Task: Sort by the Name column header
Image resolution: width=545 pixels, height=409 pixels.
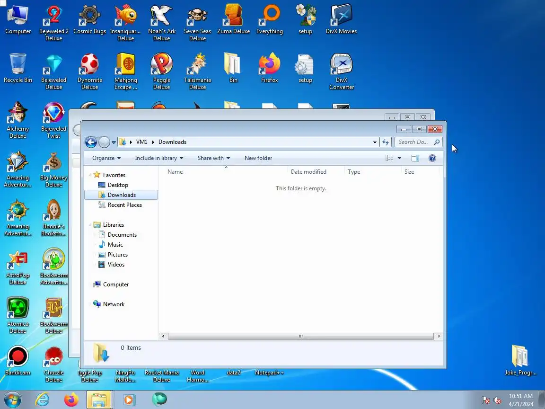Action: [223, 172]
